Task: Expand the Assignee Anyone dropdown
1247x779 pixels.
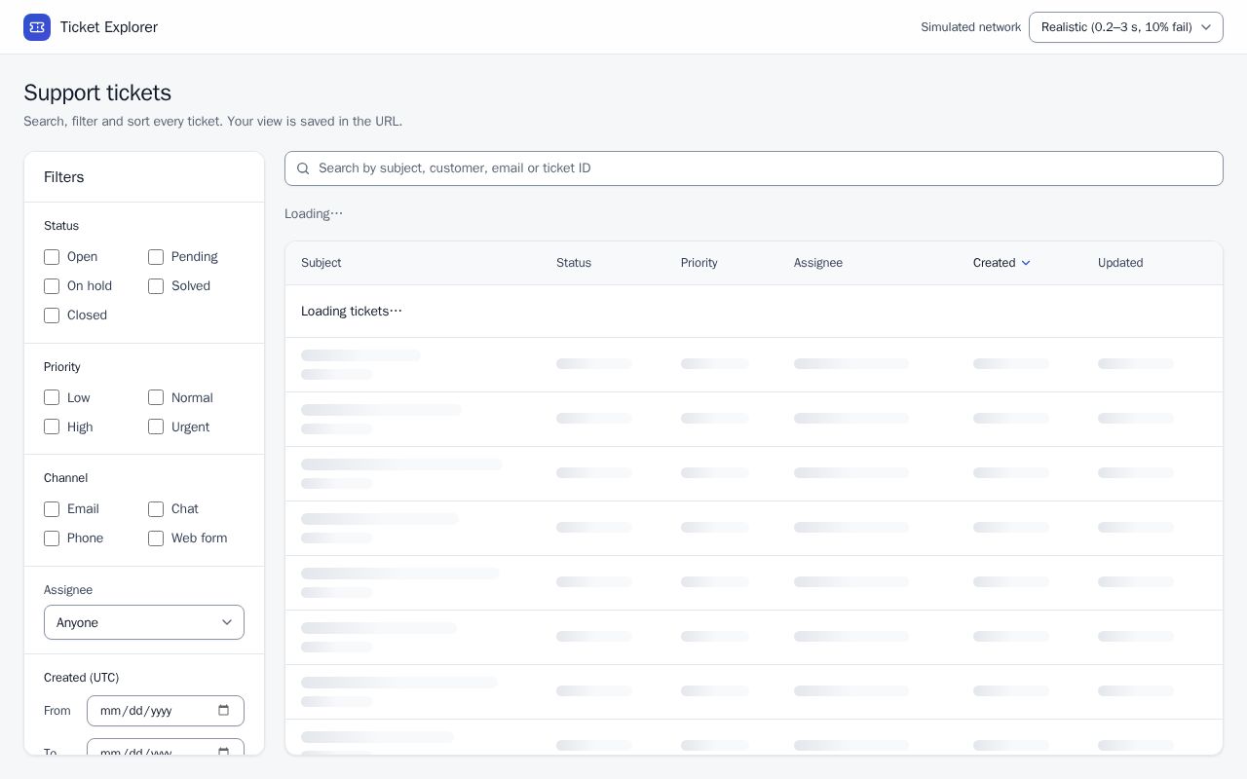Action: pos(144,622)
